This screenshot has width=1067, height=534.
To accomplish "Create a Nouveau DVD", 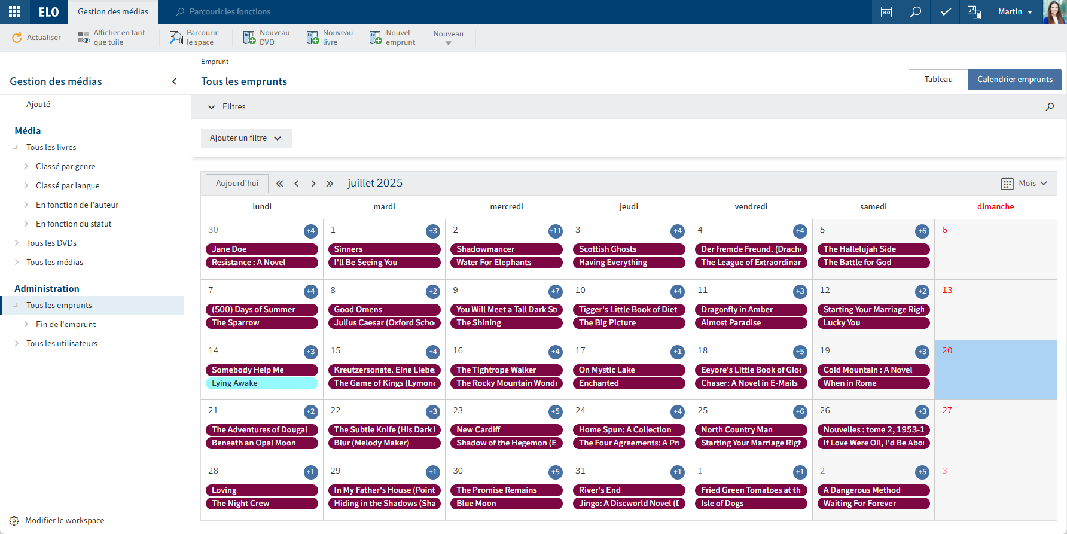I will point(266,38).
